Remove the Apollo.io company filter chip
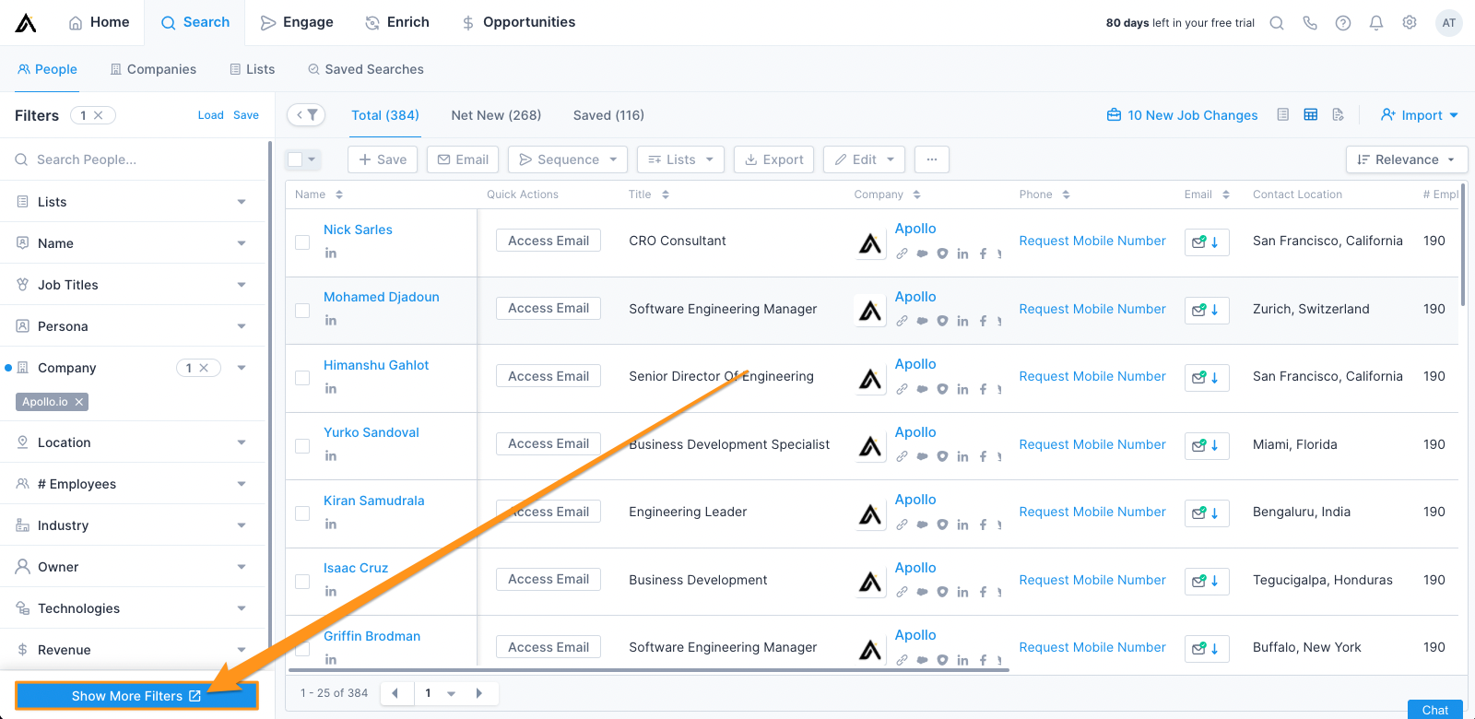 [79, 402]
